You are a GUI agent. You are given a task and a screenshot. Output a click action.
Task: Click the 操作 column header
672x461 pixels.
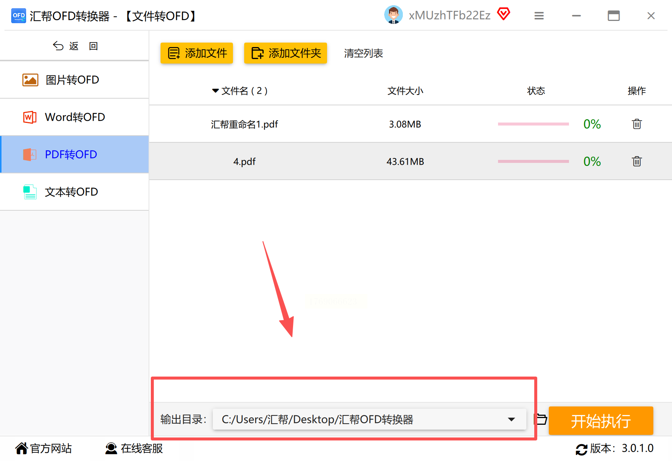[x=637, y=91]
